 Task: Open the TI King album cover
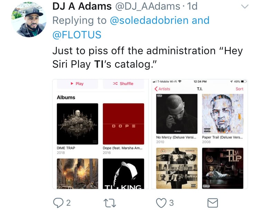point(123,174)
